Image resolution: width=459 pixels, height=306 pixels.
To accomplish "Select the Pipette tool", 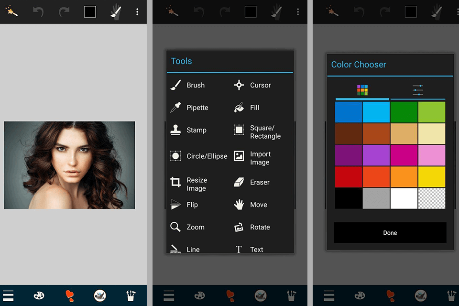I will click(x=196, y=108).
